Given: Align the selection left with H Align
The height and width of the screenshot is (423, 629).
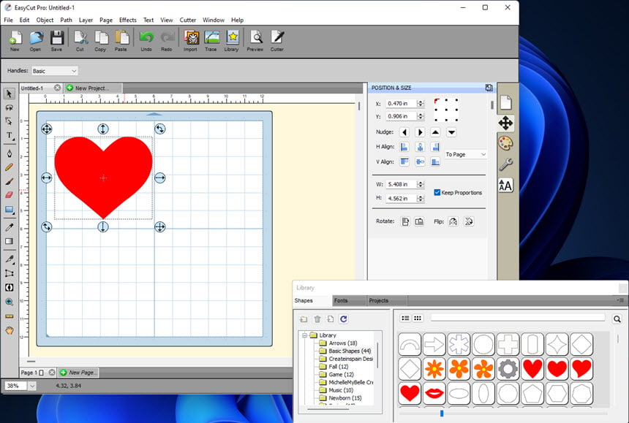Looking at the screenshot, I should tap(404, 147).
